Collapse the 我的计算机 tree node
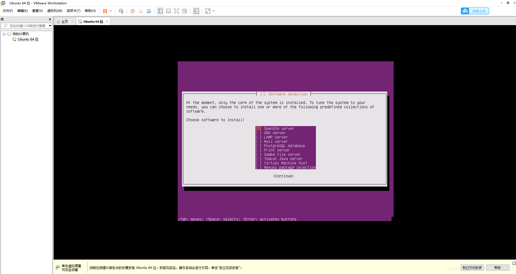The height and width of the screenshot is (274, 516). click(4, 34)
